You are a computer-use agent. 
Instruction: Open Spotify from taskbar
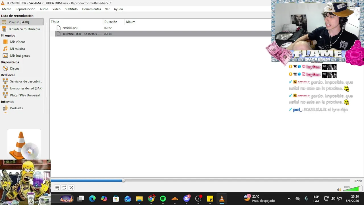[163, 198]
